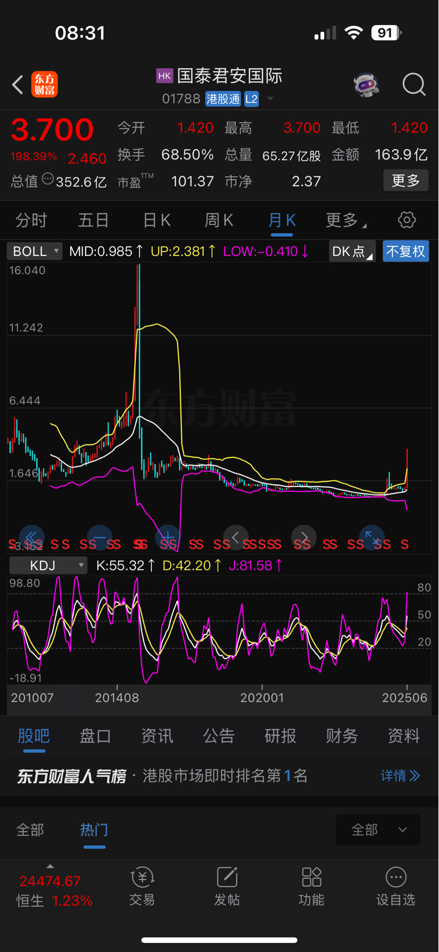Select the 股吧 tab
This screenshot has width=439, height=952.
34,736
